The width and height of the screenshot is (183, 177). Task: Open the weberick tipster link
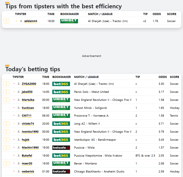[x=28, y=171]
